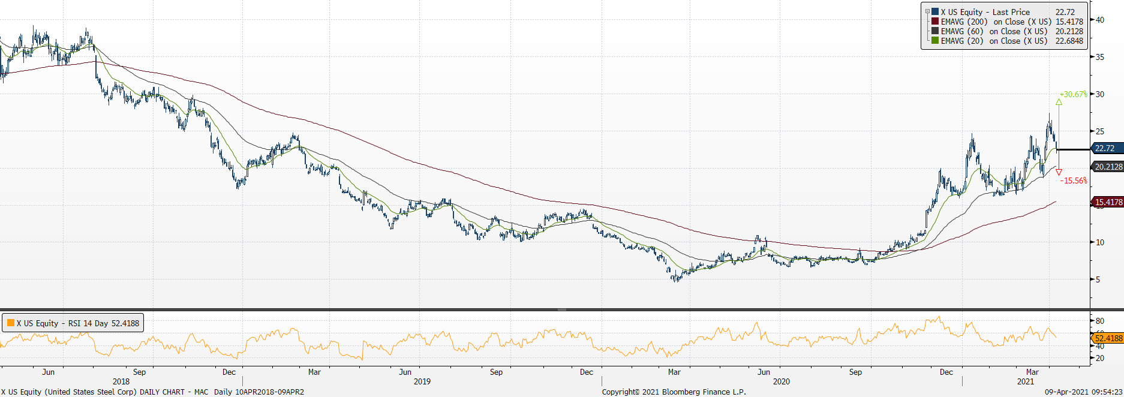Click the +30.67% annotation label
The width and height of the screenshot is (1124, 397).
(x=1073, y=94)
